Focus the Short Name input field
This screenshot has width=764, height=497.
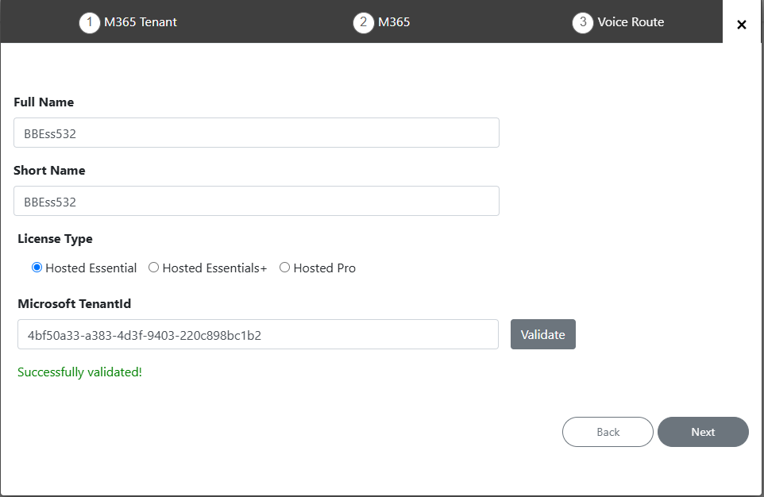tap(257, 201)
